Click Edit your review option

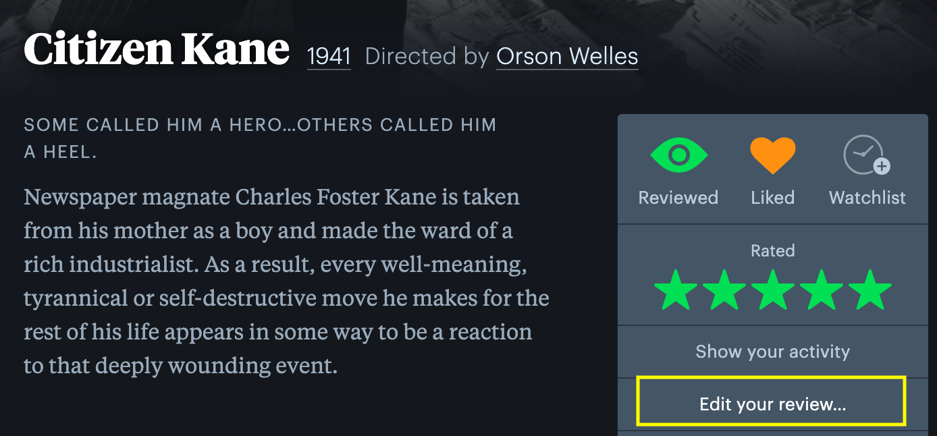click(x=772, y=404)
